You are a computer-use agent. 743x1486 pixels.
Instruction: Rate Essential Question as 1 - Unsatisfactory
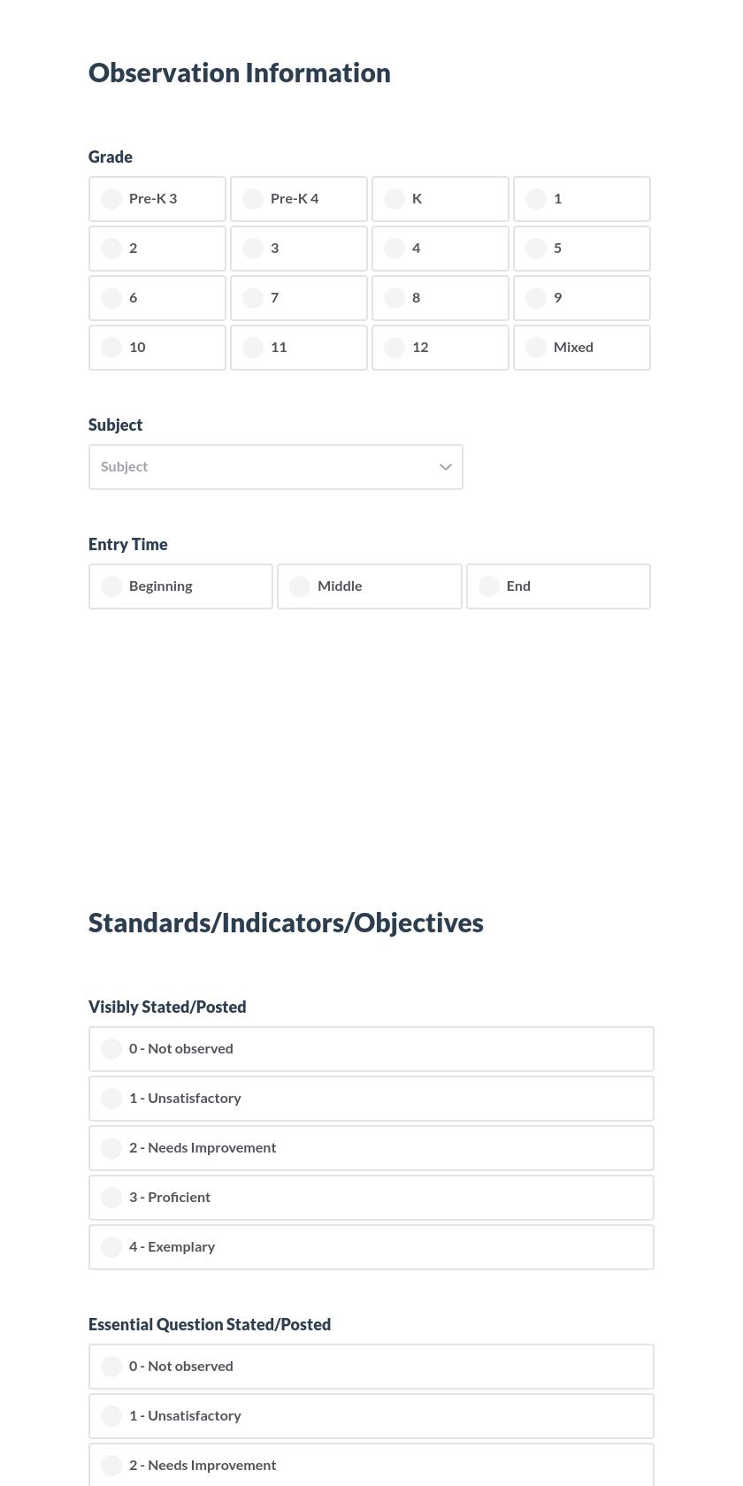click(x=371, y=1415)
